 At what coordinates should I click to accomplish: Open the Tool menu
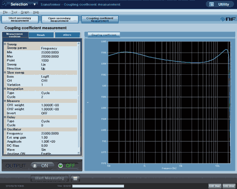click(14, 12)
